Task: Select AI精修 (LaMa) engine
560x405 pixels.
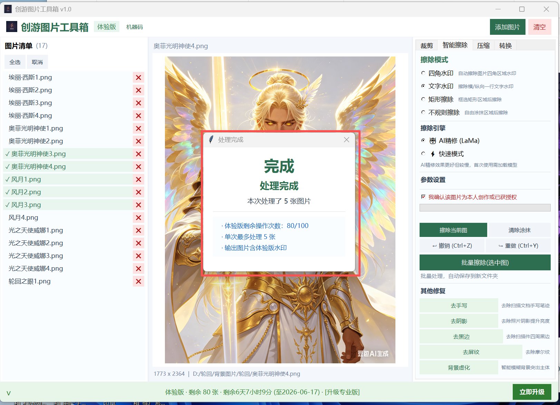Action: 423,141
